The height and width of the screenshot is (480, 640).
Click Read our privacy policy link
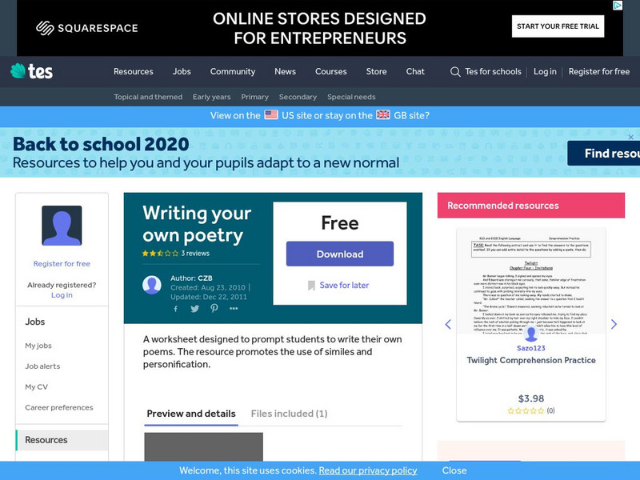click(x=368, y=470)
